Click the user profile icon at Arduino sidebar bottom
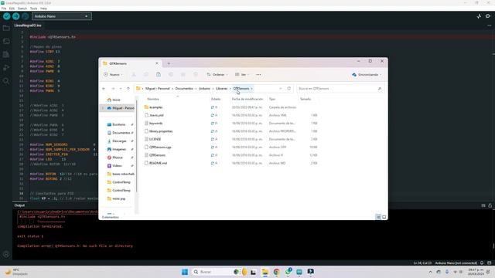 (6, 254)
